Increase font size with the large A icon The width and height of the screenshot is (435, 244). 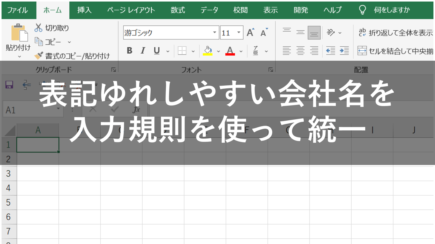pyautogui.click(x=250, y=33)
